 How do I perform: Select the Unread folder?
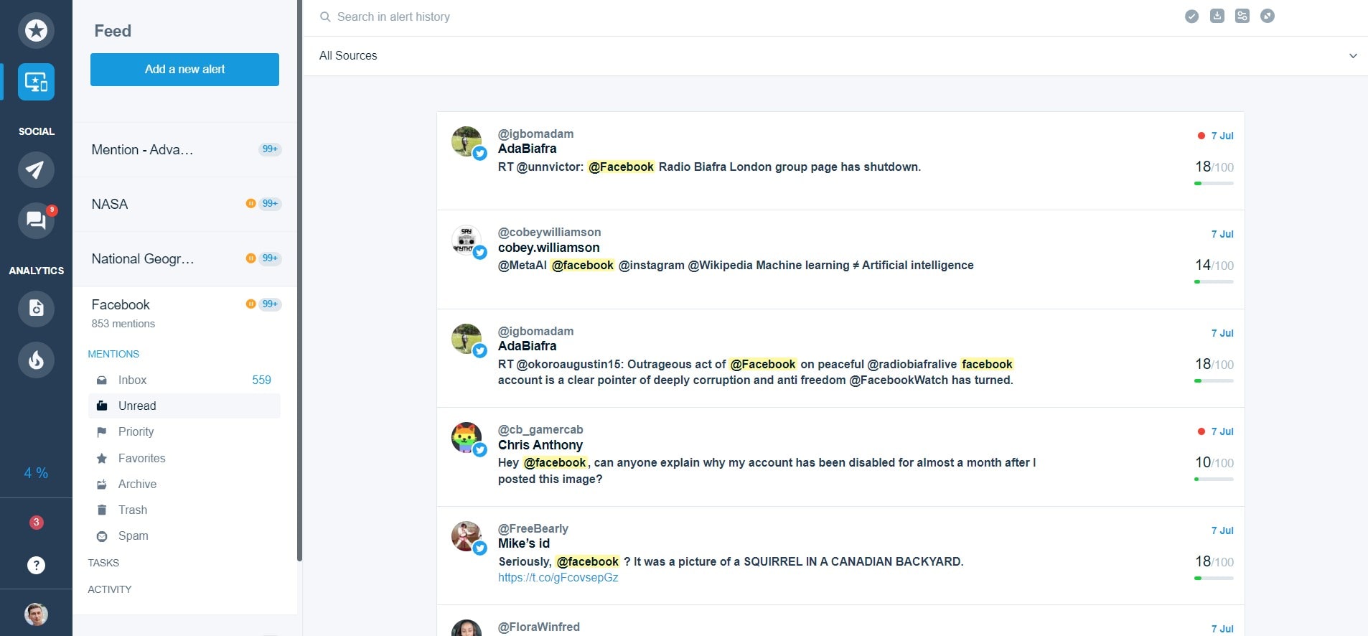(184, 406)
